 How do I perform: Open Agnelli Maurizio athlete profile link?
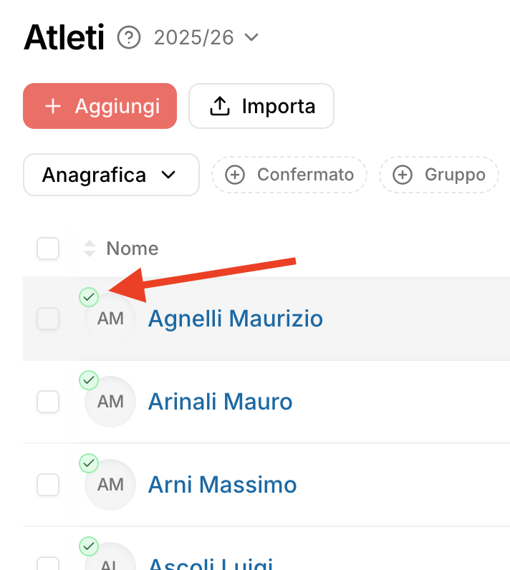click(235, 319)
